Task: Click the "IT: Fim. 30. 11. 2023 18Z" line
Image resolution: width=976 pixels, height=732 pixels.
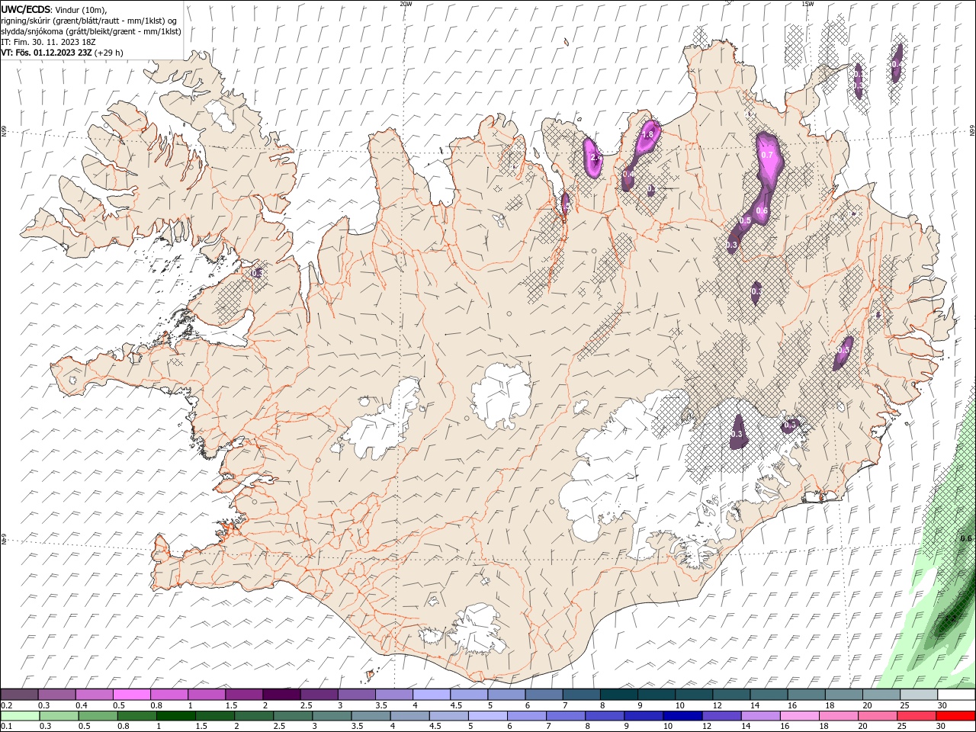Action: click(x=48, y=42)
